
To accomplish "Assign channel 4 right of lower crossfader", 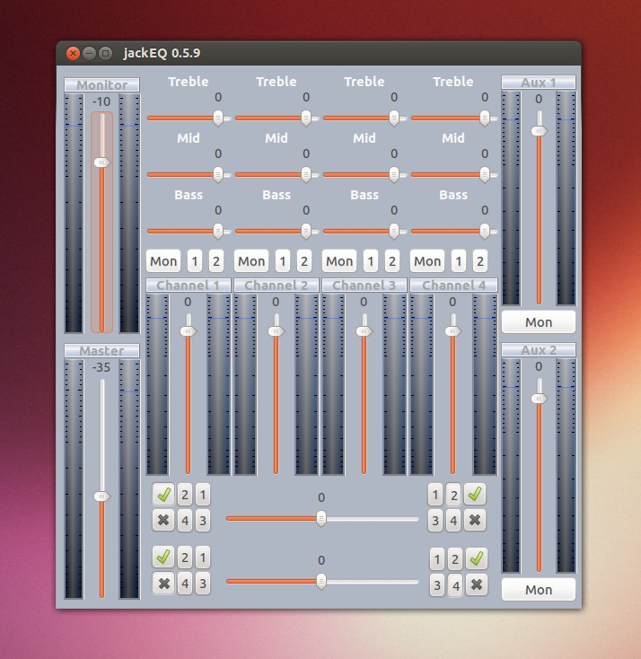I will click(456, 585).
